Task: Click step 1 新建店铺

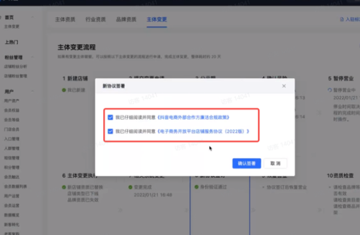Action: (x=75, y=79)
